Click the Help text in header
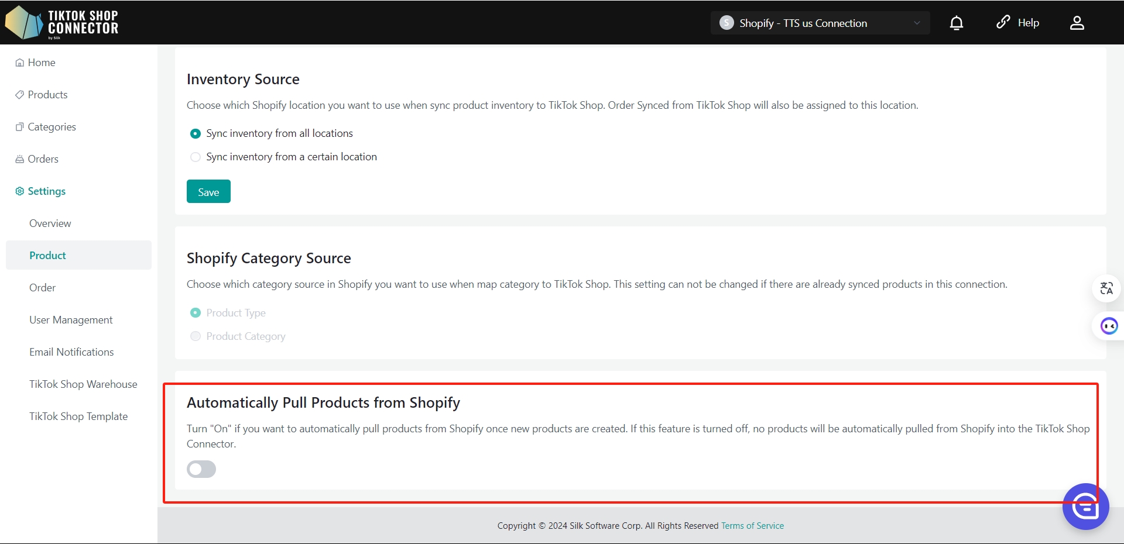The width and height of the screenshot is (1124, 544). click(x=1029, y=23)
